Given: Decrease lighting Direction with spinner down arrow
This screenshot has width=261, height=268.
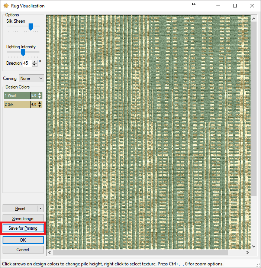Looking at the screenshot, I should click(x=35, y=65).
